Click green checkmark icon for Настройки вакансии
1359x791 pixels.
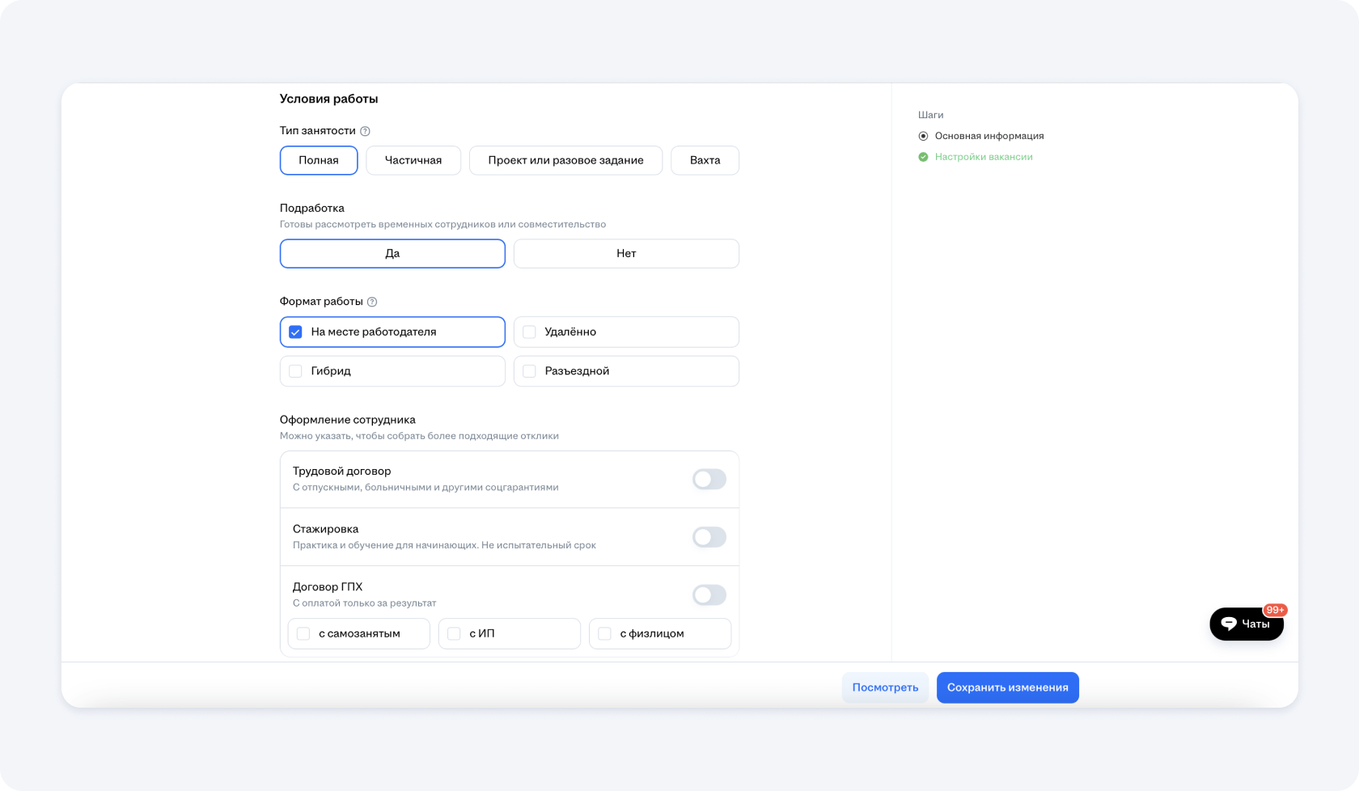(x=923, y=157)
